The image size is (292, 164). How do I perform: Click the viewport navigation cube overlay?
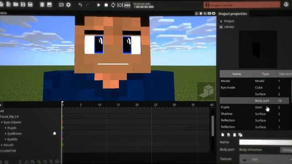click(x=206, y=91)
